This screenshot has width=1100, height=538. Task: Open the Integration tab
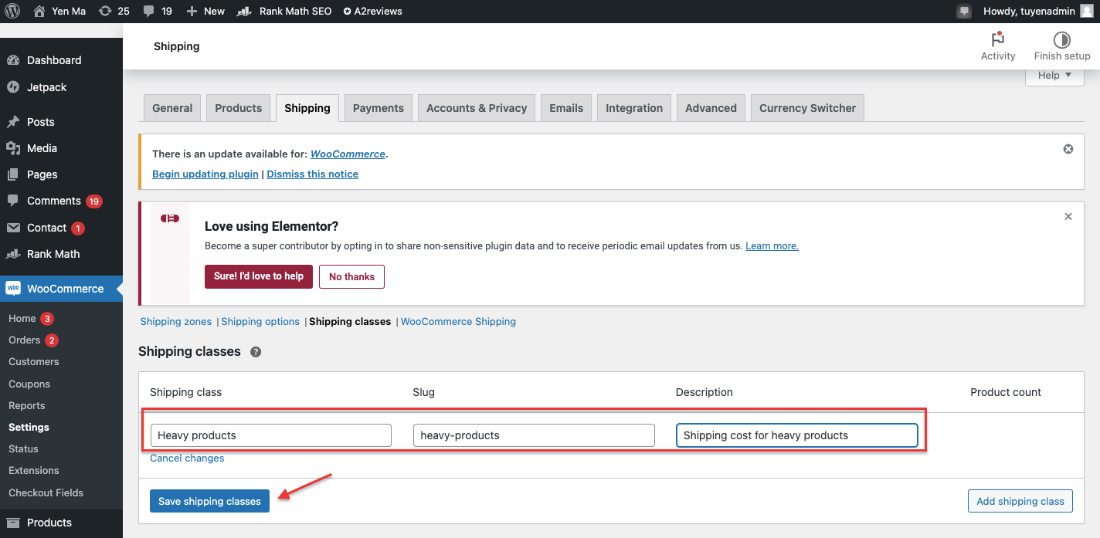634,108
